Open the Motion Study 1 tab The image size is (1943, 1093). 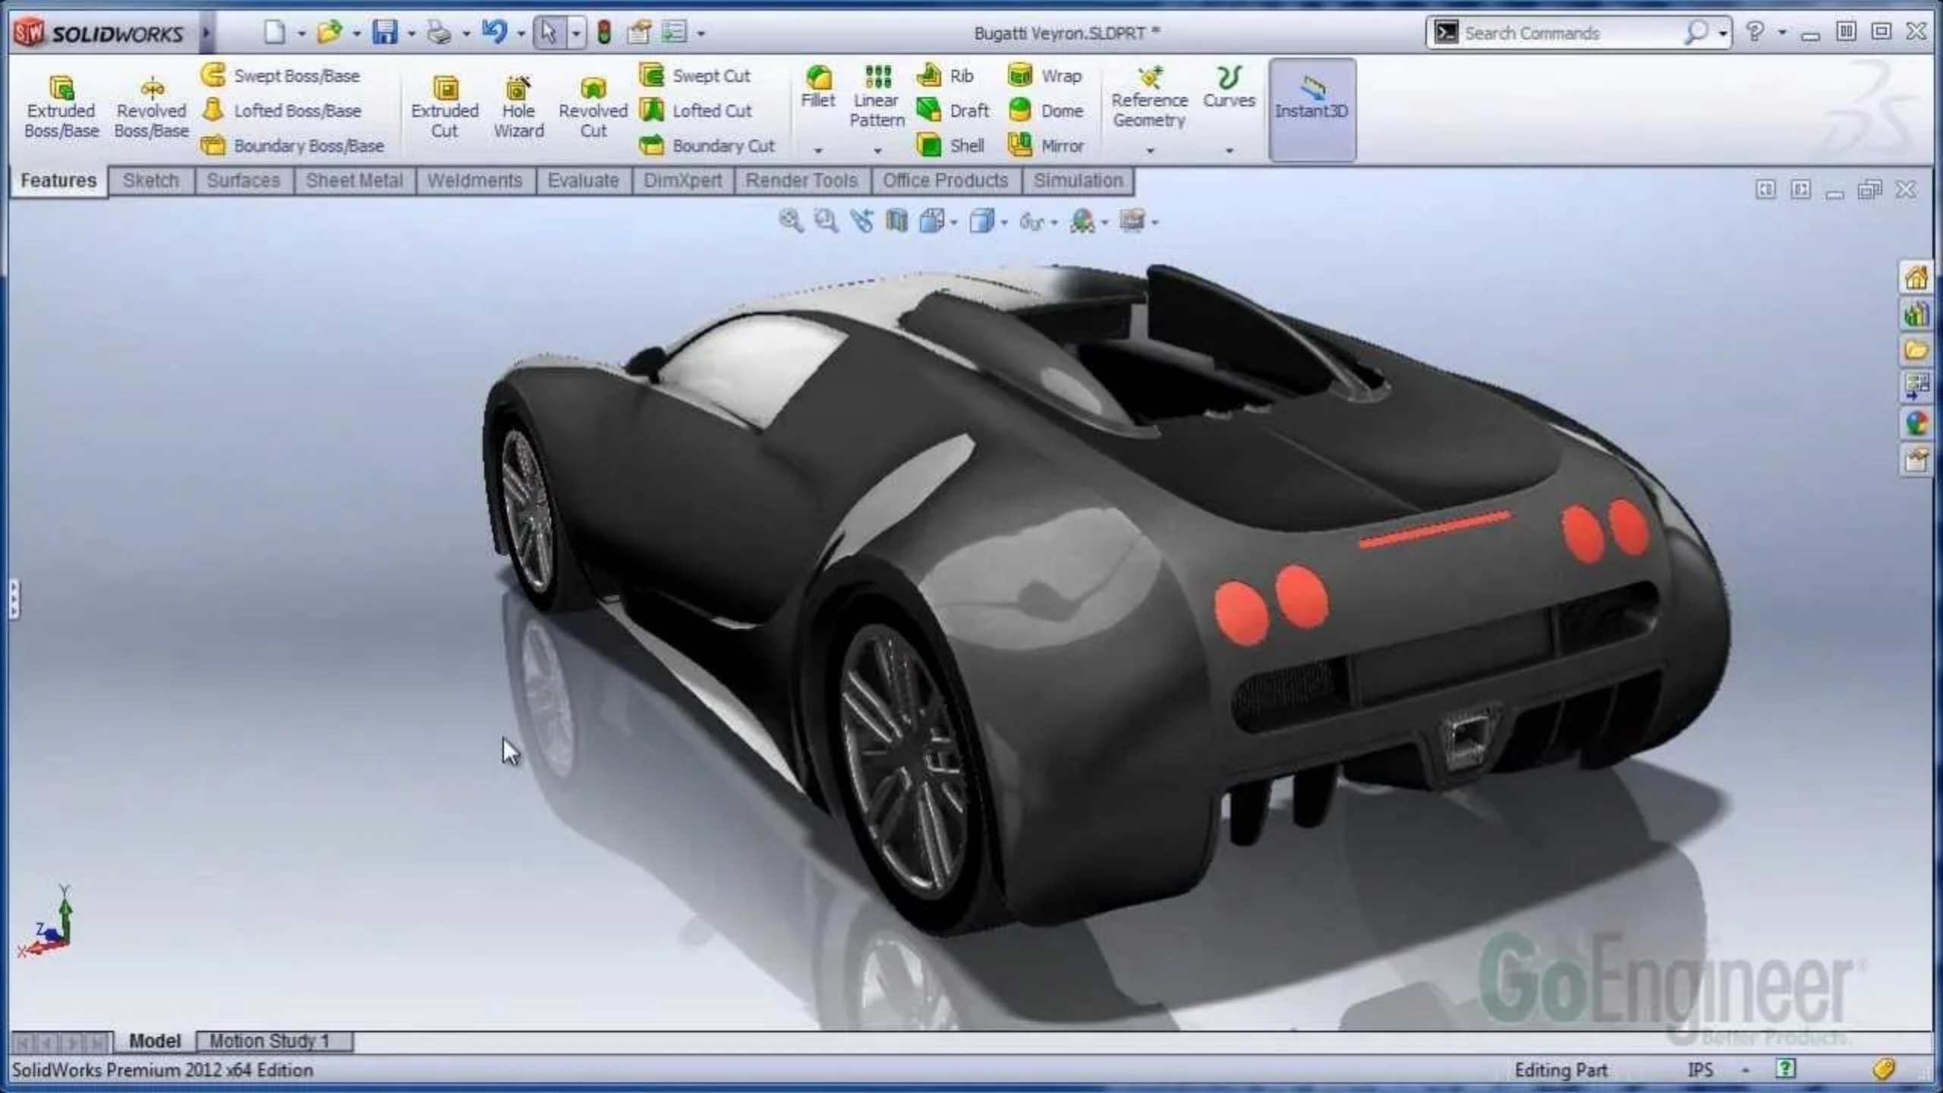(270, 1041)
